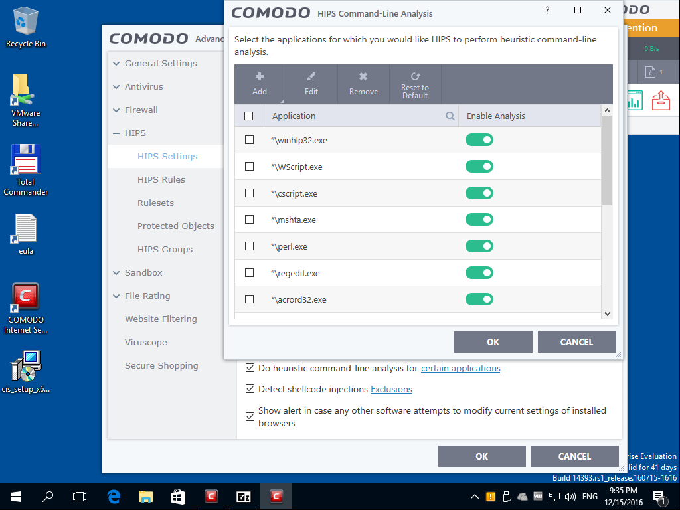The width and height of the screenshot is (680, 510).
Task: Open the Action Center notifications
Action: pyautogui.click(x=659, y=498)
